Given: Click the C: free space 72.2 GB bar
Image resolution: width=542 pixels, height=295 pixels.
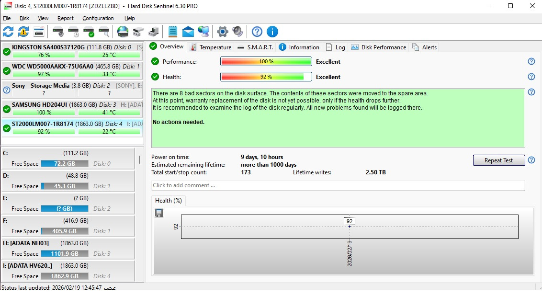Looking at the screenshot, I should [65, 164].
